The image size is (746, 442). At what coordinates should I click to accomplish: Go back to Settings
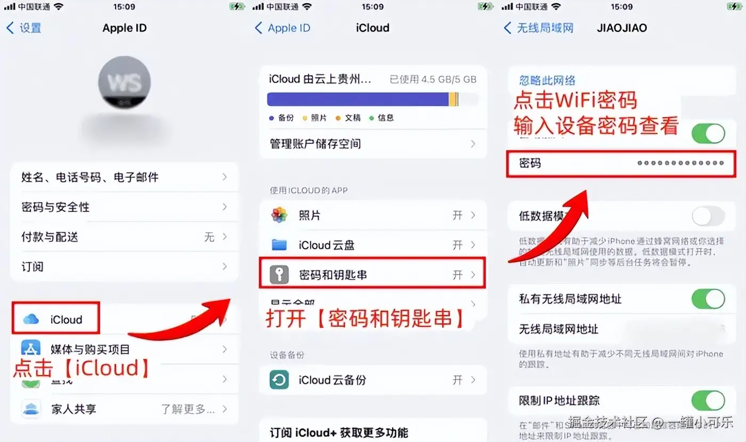(24, 28)
